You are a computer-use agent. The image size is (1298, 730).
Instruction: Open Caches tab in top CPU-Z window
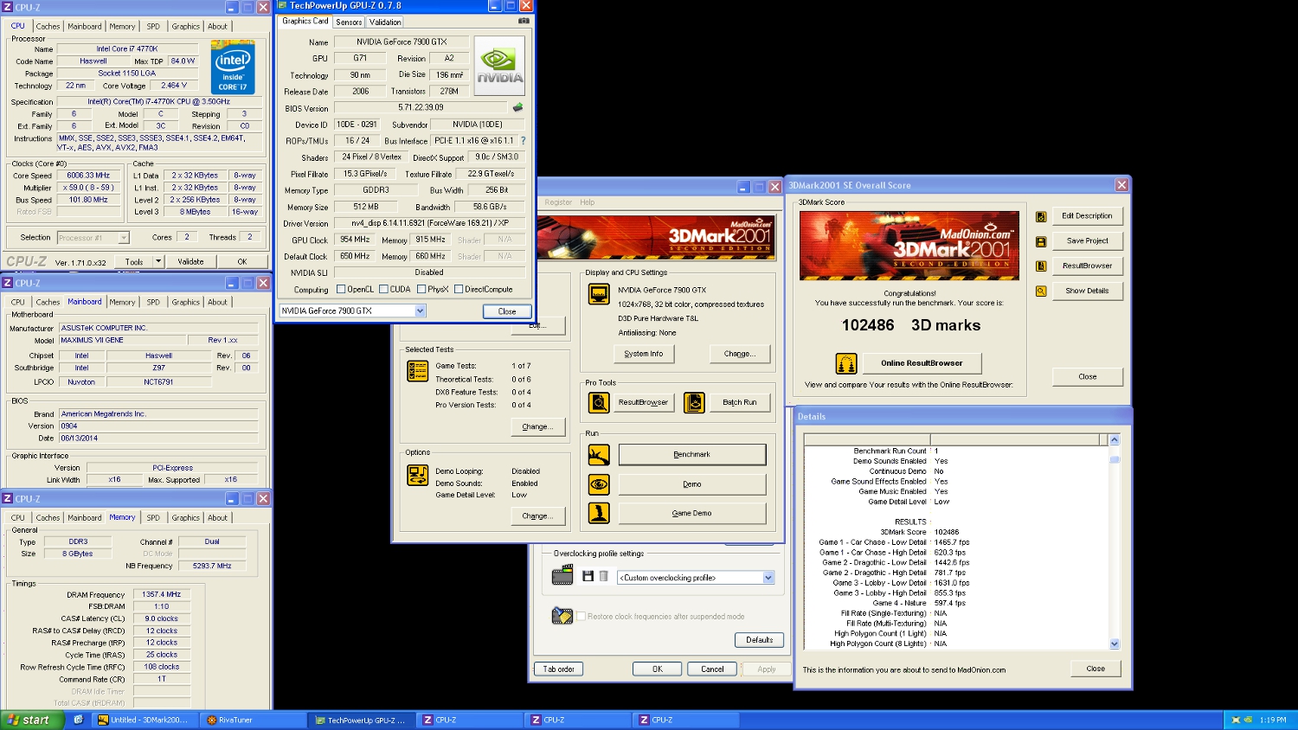point(48,26)
